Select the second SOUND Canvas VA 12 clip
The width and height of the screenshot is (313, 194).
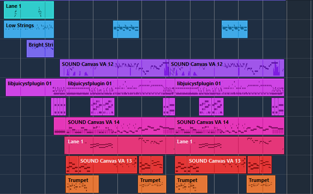pyautogui.click(x=227, y=68)
